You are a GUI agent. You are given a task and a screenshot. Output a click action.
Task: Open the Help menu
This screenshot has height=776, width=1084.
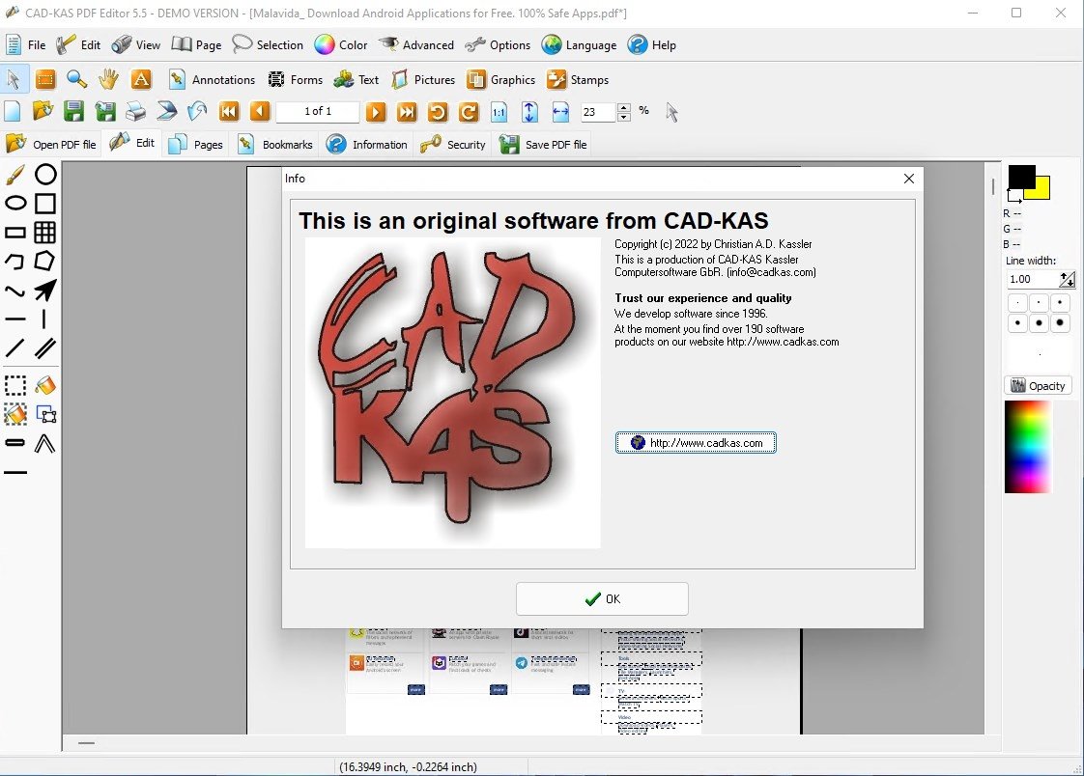coord(652,44)
